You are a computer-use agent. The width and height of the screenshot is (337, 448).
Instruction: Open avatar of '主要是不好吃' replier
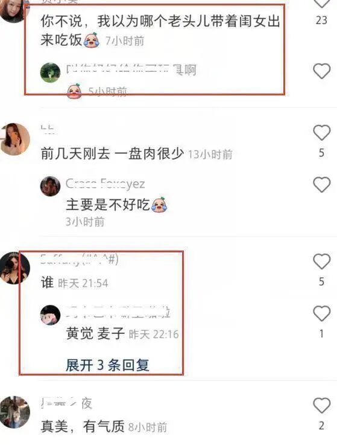(50, 187)
